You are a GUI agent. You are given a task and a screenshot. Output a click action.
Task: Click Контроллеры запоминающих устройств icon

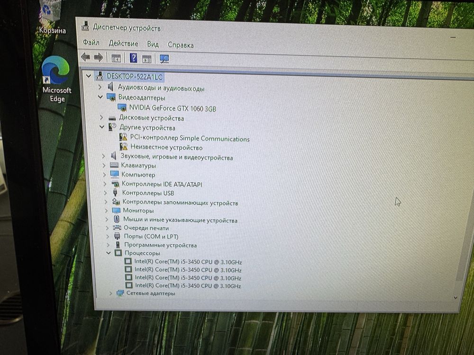(116, 201)
